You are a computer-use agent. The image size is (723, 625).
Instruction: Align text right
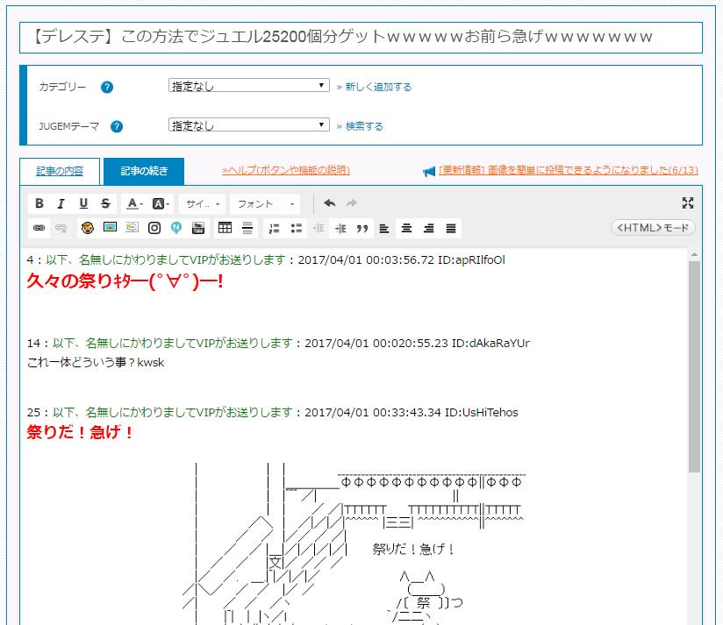[429, 228]
